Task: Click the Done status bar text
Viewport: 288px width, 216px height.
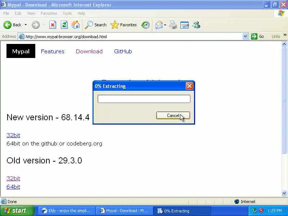Action: point(12,202)
